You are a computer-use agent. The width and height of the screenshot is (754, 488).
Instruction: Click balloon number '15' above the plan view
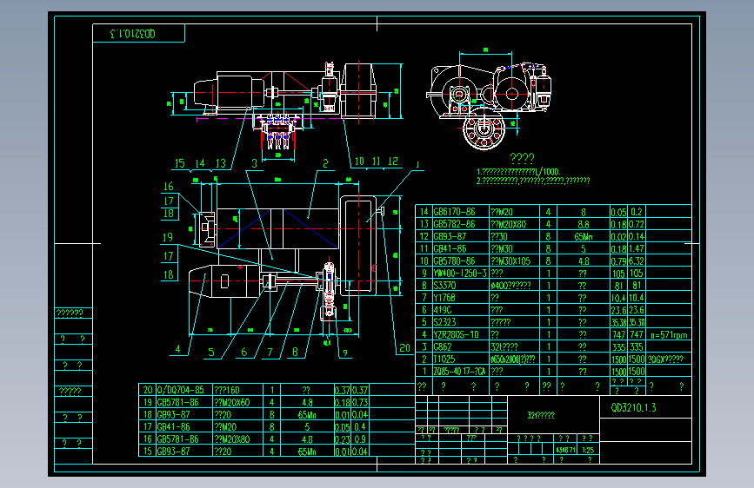pos(179,164)
